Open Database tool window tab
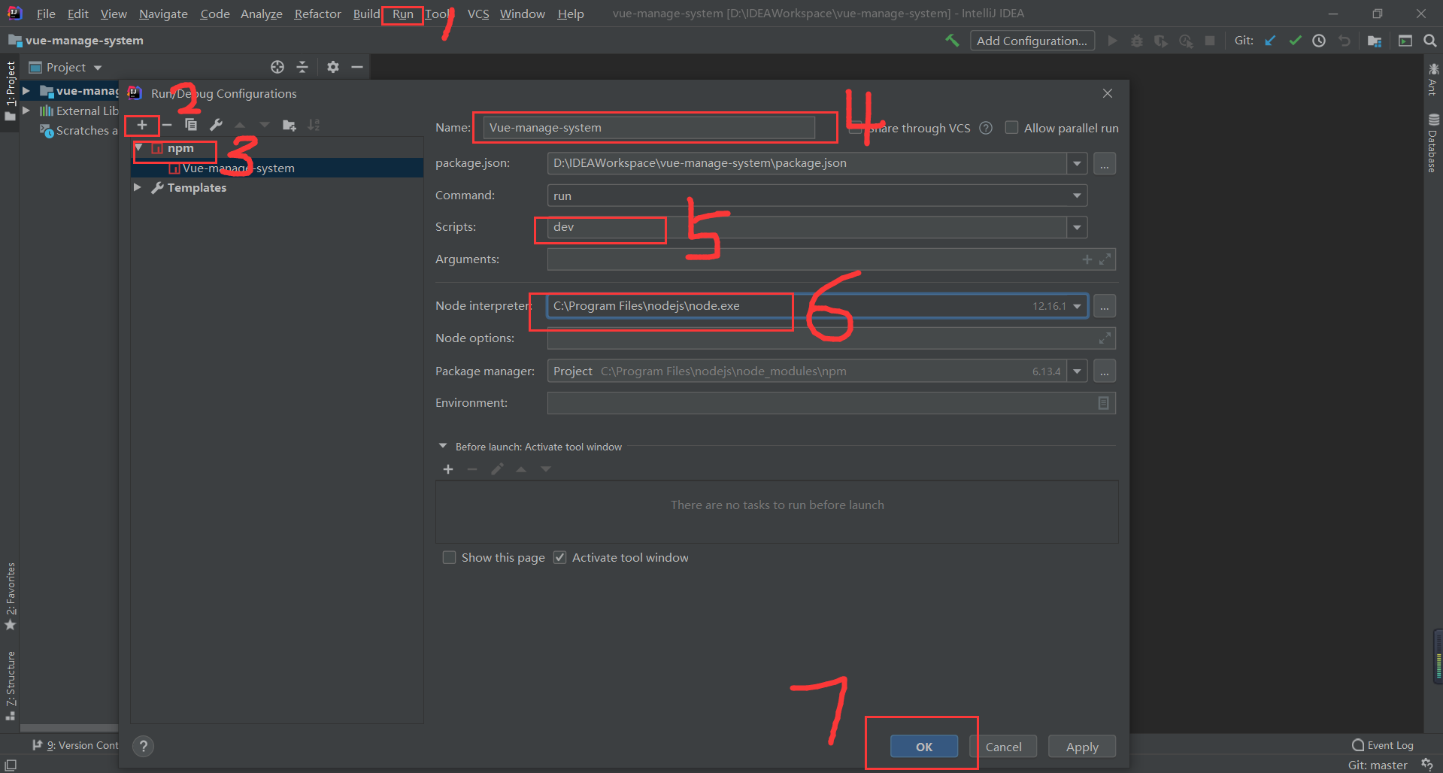The height and width of the screenshot is (773, 1443). pos(1433,143)
